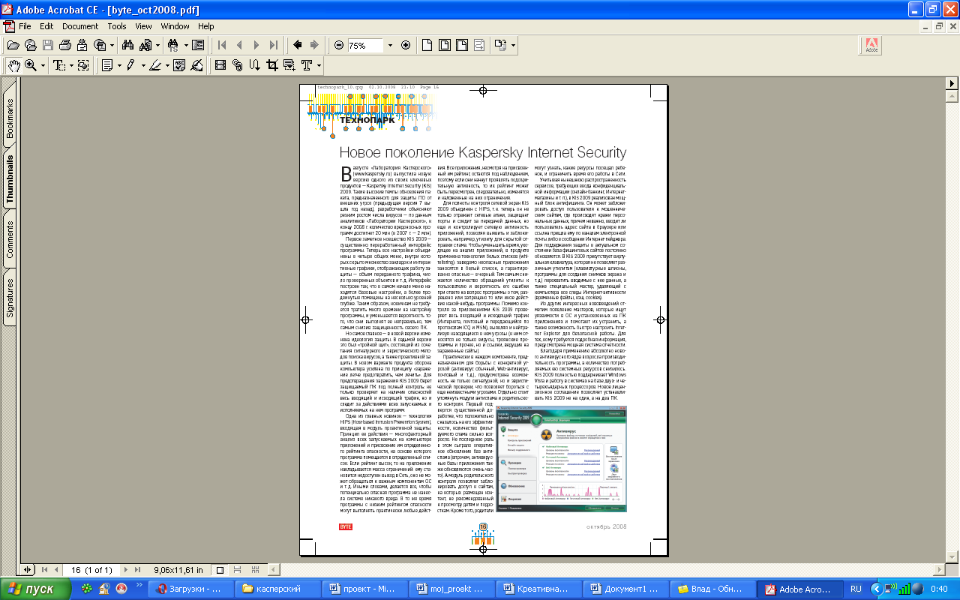Go to first page using top toolbar
Image resolution: width=960 pixels, height=600 pixels.
pos(222,45)
